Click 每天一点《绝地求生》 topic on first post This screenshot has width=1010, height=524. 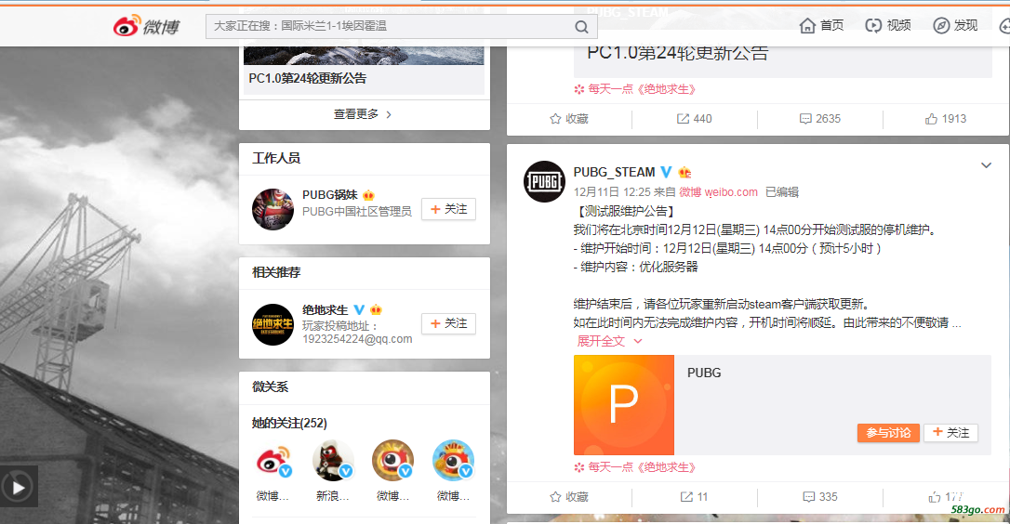coord(635,89)
